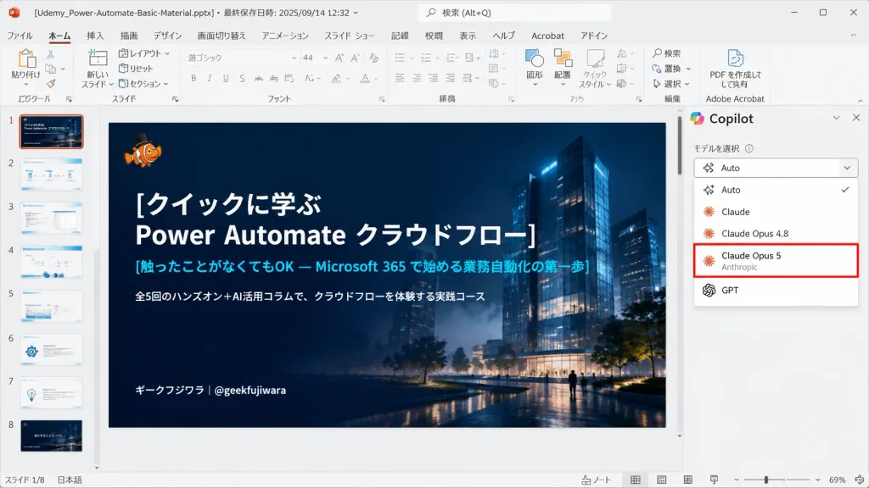Select slide 6 thumbnail with gear

pos(51,350)
